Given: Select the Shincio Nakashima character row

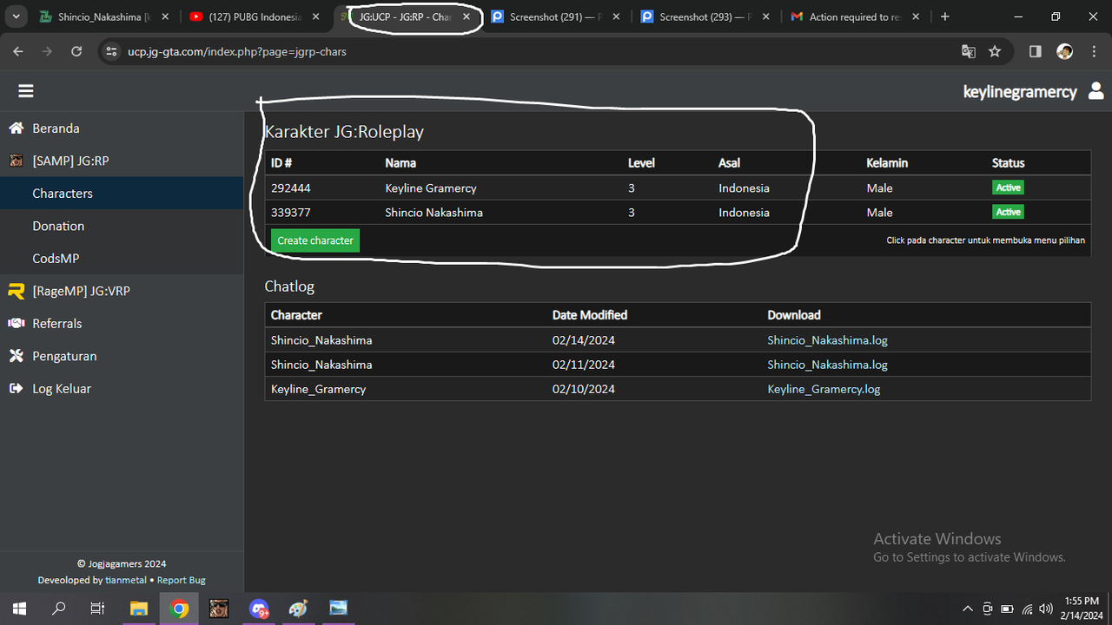Looking at the screenshot, I should point(678,212).
